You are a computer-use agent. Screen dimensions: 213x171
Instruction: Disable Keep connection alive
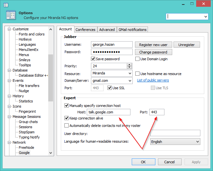pos(67,118)
